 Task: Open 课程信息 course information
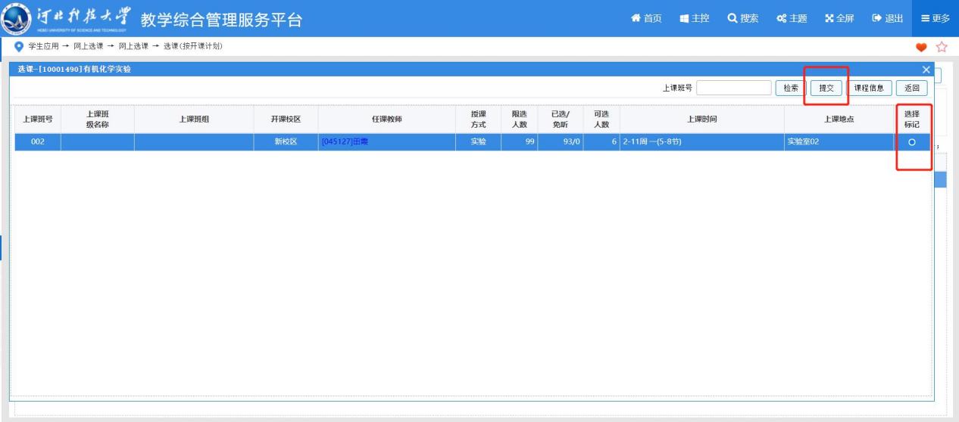[870, 88]
